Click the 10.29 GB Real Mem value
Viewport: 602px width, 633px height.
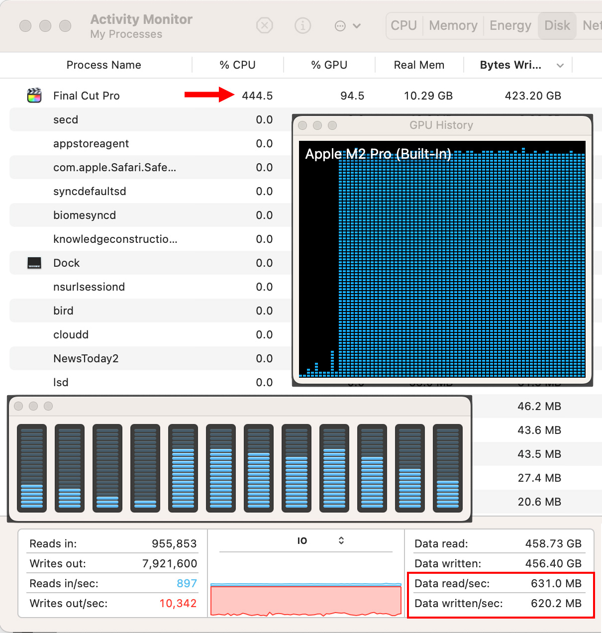click(428, 96)
